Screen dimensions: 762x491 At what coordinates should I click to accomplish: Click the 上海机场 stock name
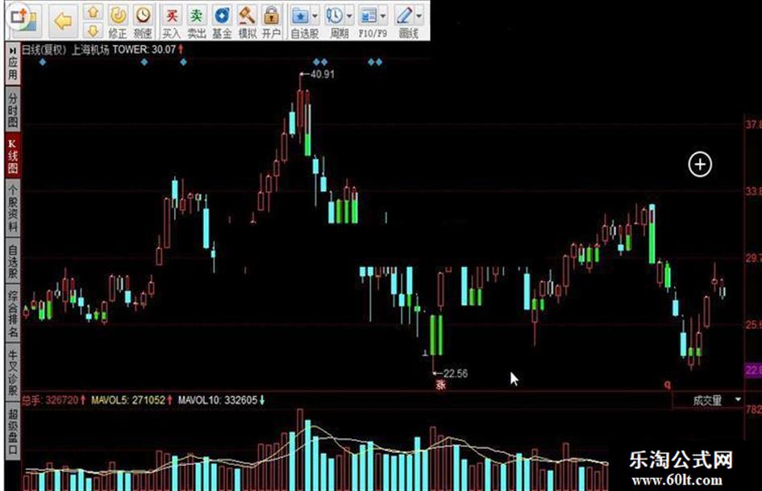pyautogui.click(x=90, y=50)
